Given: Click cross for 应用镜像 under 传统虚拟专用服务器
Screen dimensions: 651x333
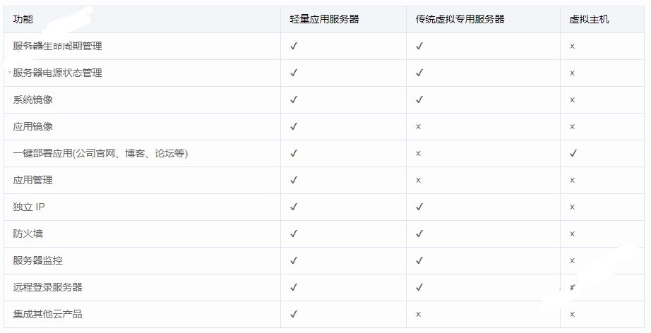Looking at the screenshot, I should tap(419, 127).
